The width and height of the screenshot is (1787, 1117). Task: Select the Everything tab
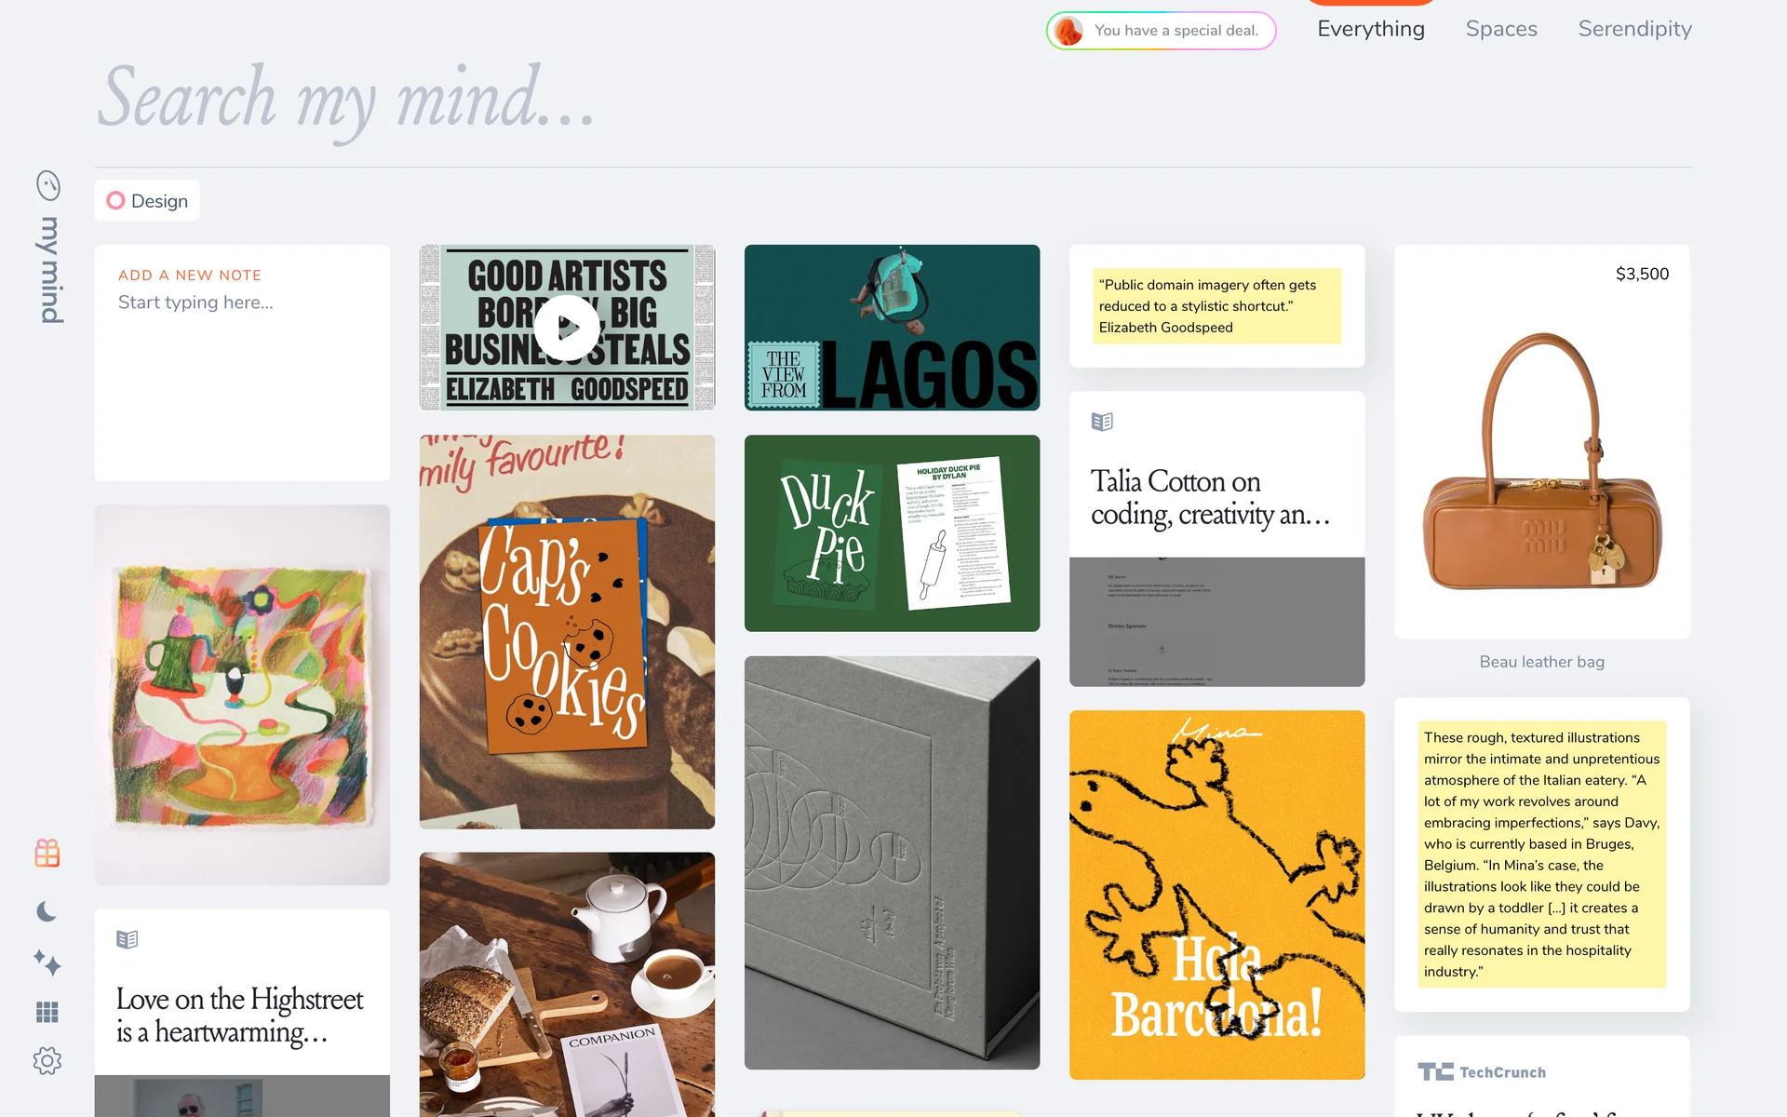[x=1371, y=29]
